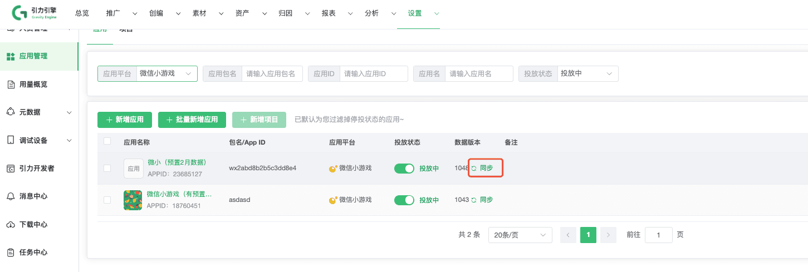Open the 总览 menu item

pyautogui.click(x=82, y=13)
